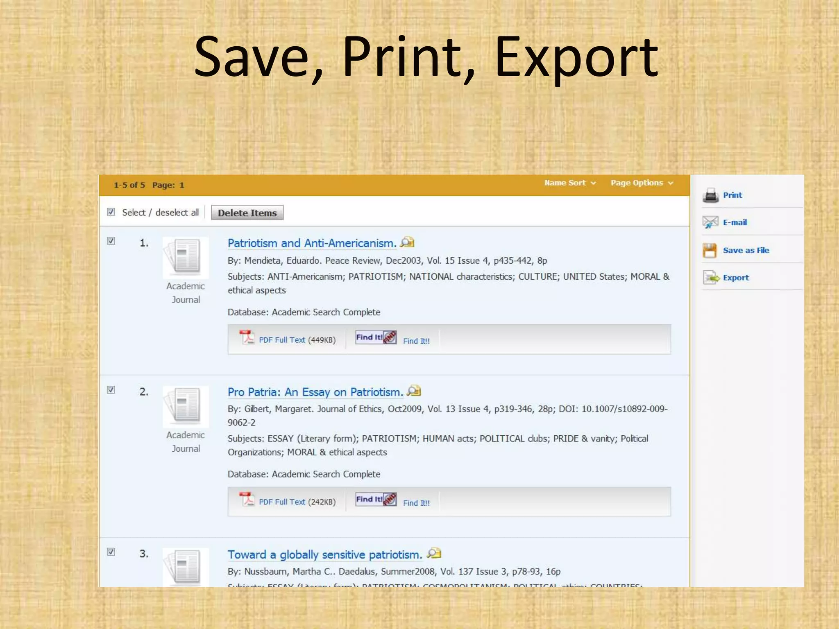Open the Page Options dropdown

(x=642, y=183)
